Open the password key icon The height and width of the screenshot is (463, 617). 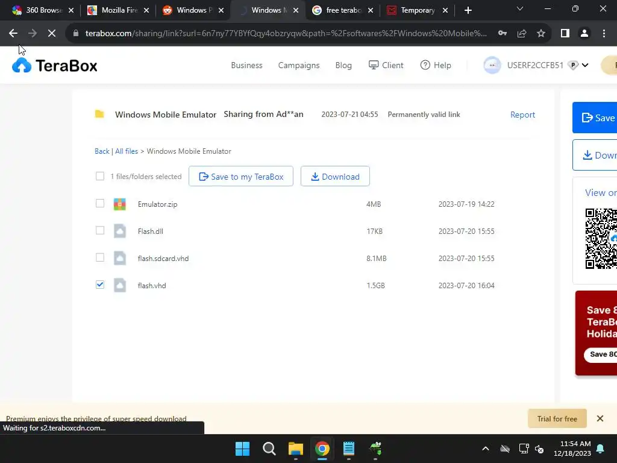pyautogui.click(x=502, y=34)
